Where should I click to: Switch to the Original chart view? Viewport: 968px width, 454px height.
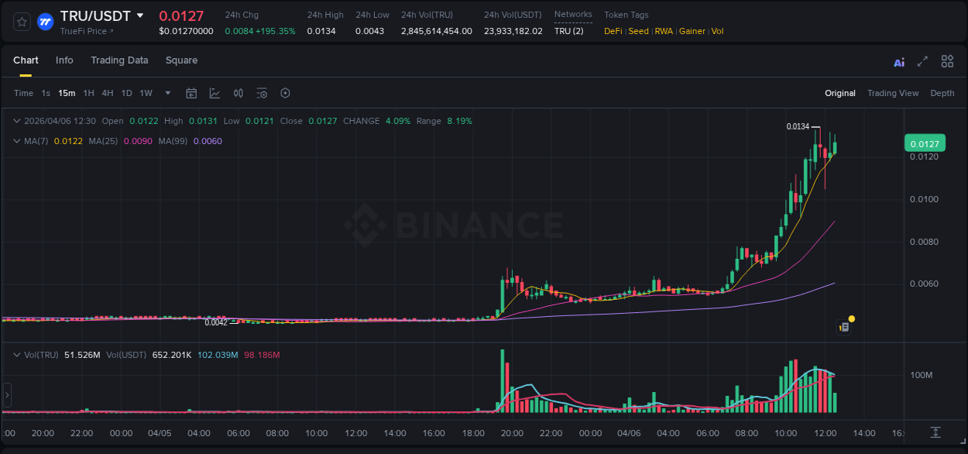tap(840, 93)
